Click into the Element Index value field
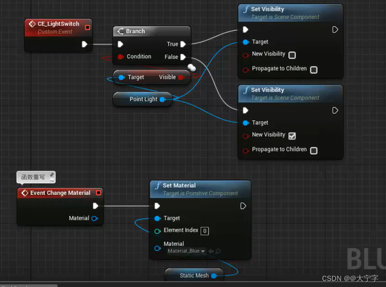Screen dimensions: 386x287 point(205,231)
